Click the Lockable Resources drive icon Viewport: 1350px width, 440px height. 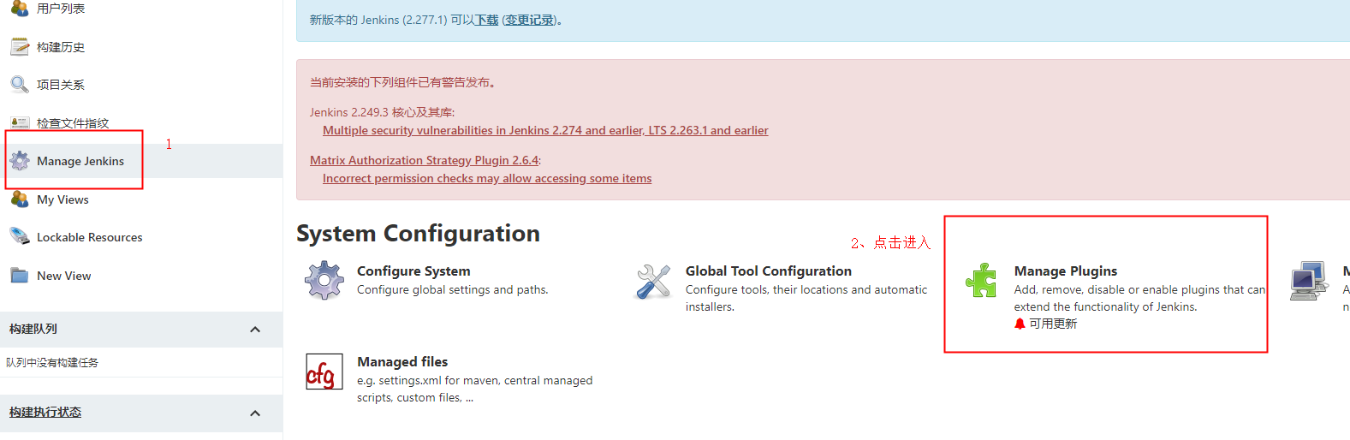(x=19, y=237)
